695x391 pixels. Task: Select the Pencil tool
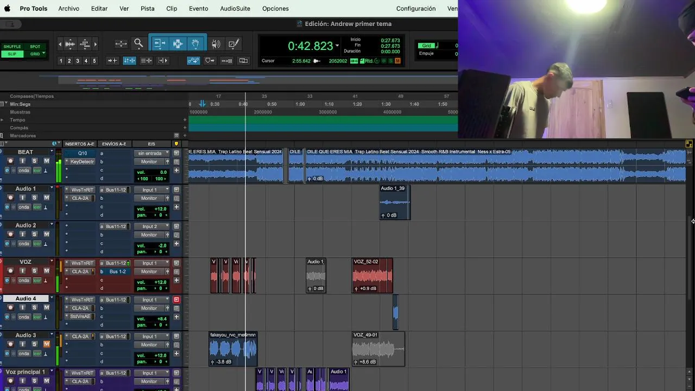point(234,44)
